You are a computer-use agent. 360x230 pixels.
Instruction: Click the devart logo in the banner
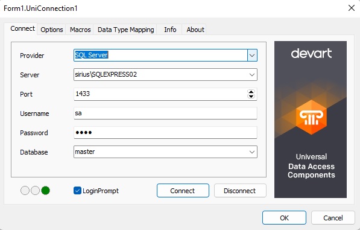(x=311, y=53)
